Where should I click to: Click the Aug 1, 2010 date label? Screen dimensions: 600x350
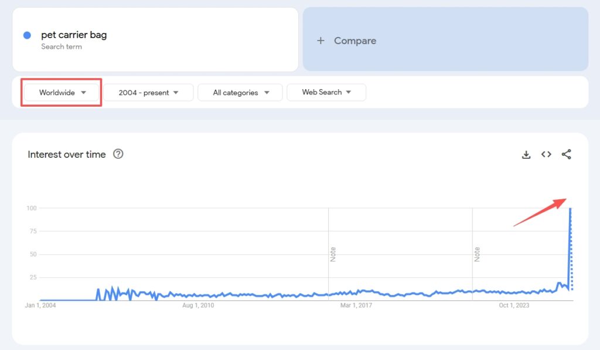coord(199,305)
